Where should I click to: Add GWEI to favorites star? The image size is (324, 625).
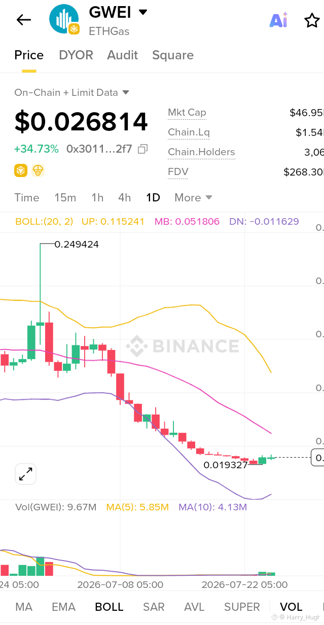(311, 20)
